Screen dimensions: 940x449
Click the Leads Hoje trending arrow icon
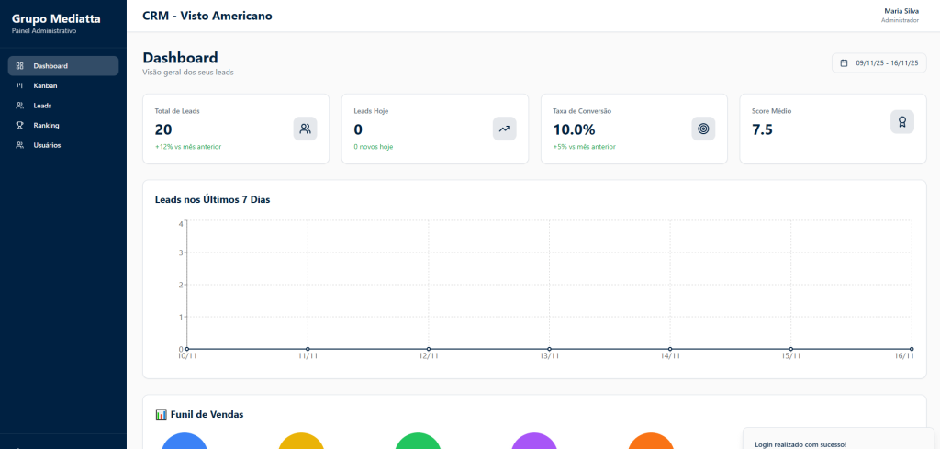504,129
